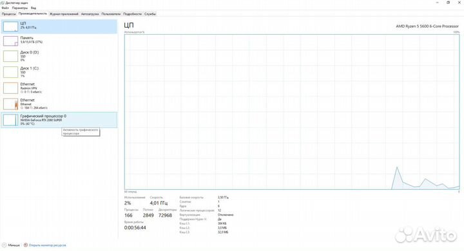This screenshot has width=464, height=251.
Task: Open the Память memory mini graph
Action: [11, 41]
